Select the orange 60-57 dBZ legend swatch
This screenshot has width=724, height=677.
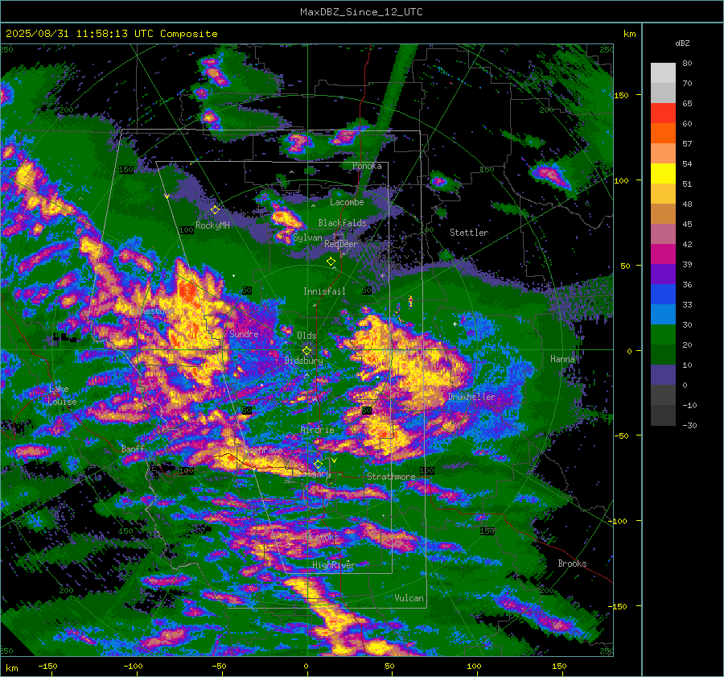click(663, 134)
